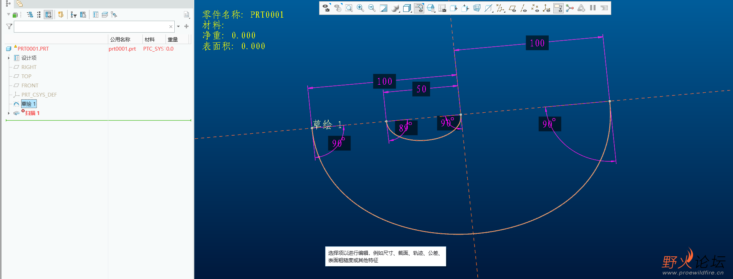The height and width of the screenshot is (279, 733).
Task: Toggle datum point display eye icon
Action: pos(535,8)
